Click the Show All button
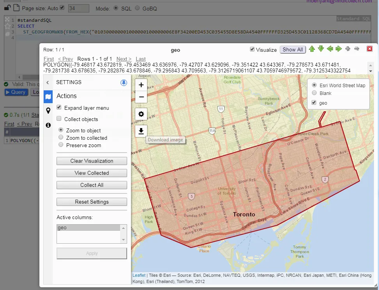 [292, 49]
